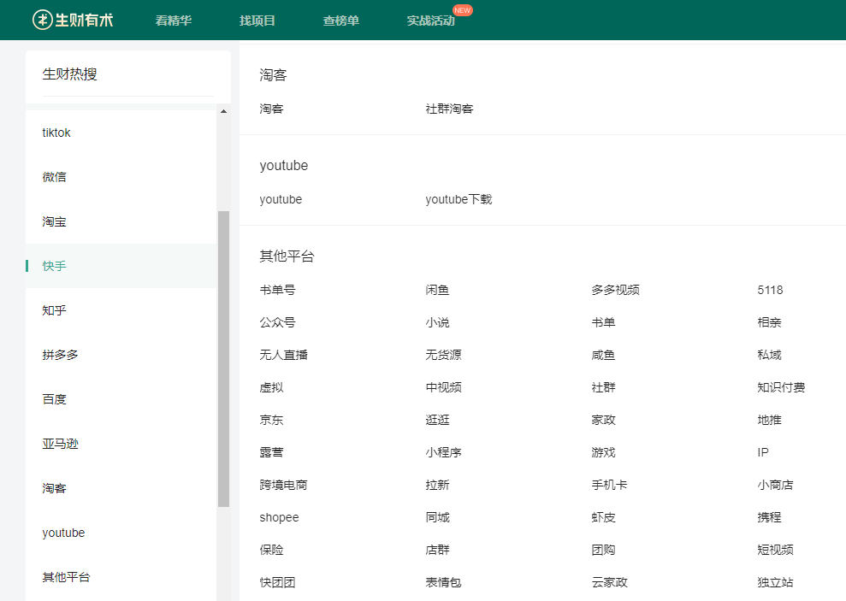This screenshot has height=601, width=846.
Task: Click the 同城 keyword
Action: point(437,517)
